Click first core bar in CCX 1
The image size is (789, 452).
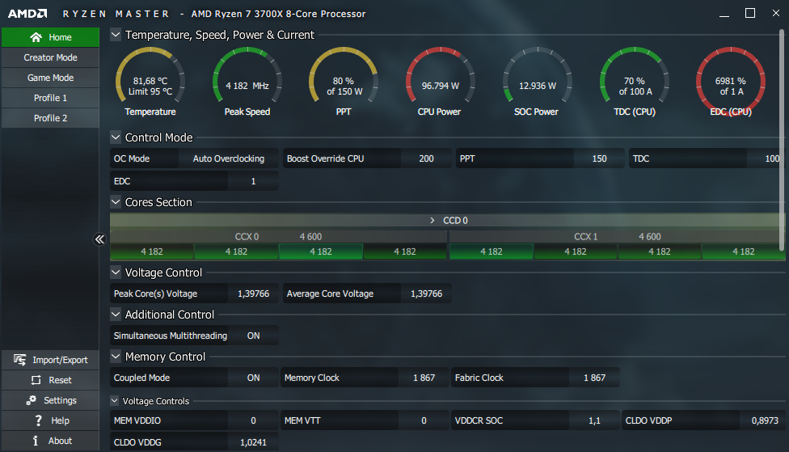tap(492, 251)
